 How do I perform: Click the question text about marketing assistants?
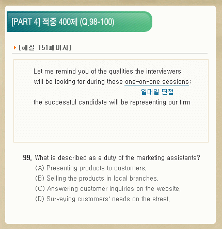coord(117,157)
